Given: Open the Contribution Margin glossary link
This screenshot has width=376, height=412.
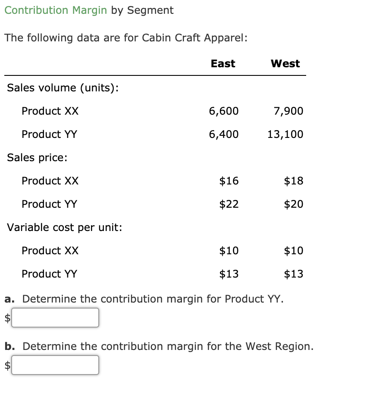Looking at the screenshot, I should pos(55,10).
